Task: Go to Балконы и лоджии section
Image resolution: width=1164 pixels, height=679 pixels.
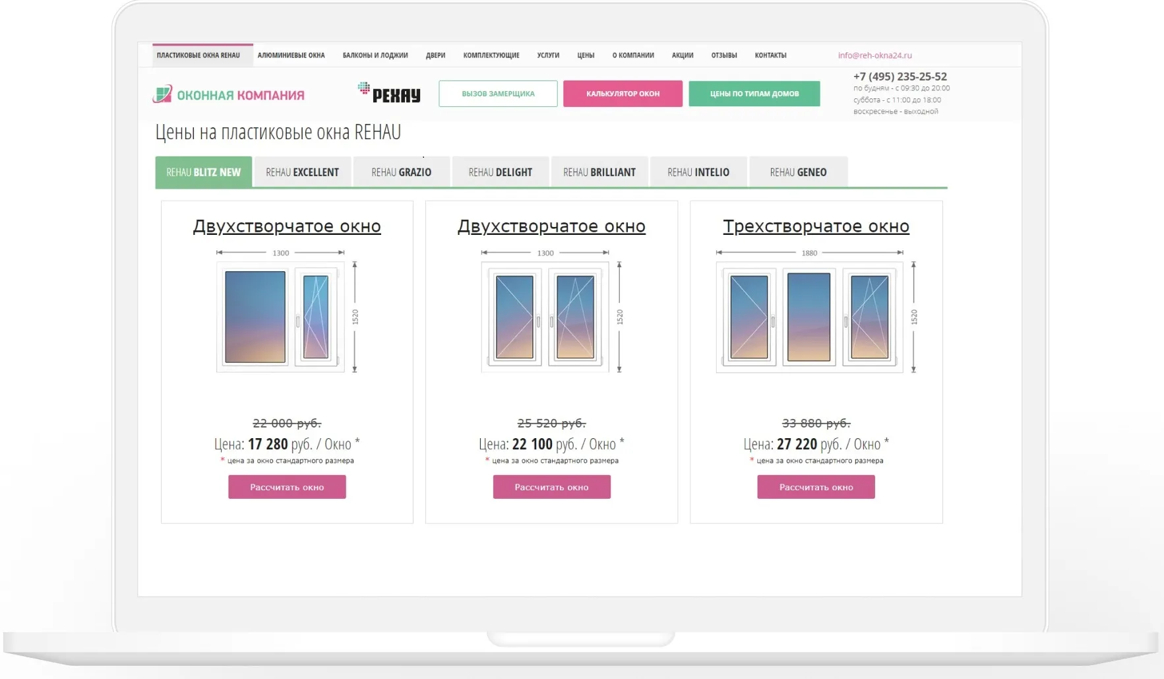Action: [375, 55]
